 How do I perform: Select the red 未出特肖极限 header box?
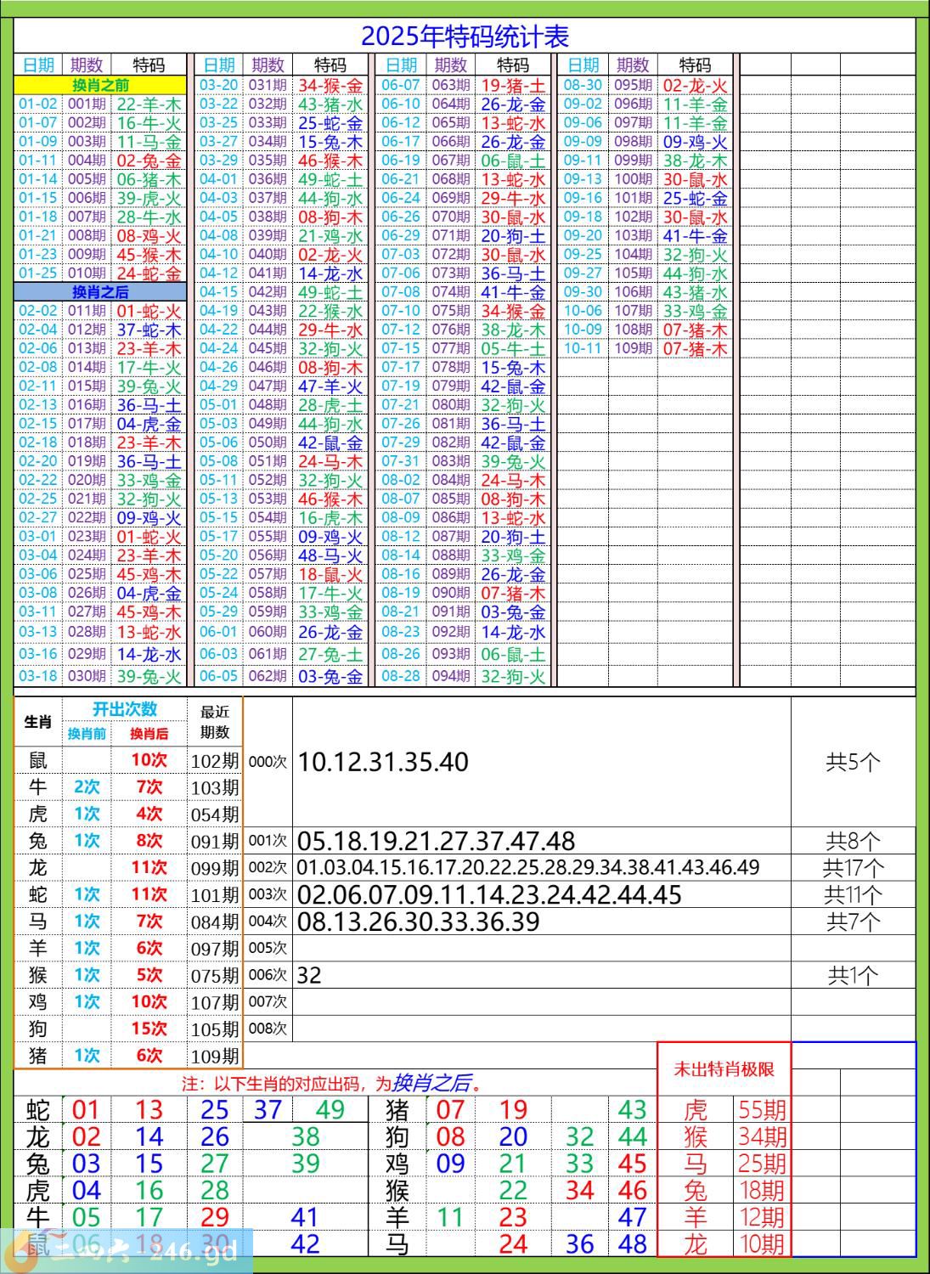724,1069
